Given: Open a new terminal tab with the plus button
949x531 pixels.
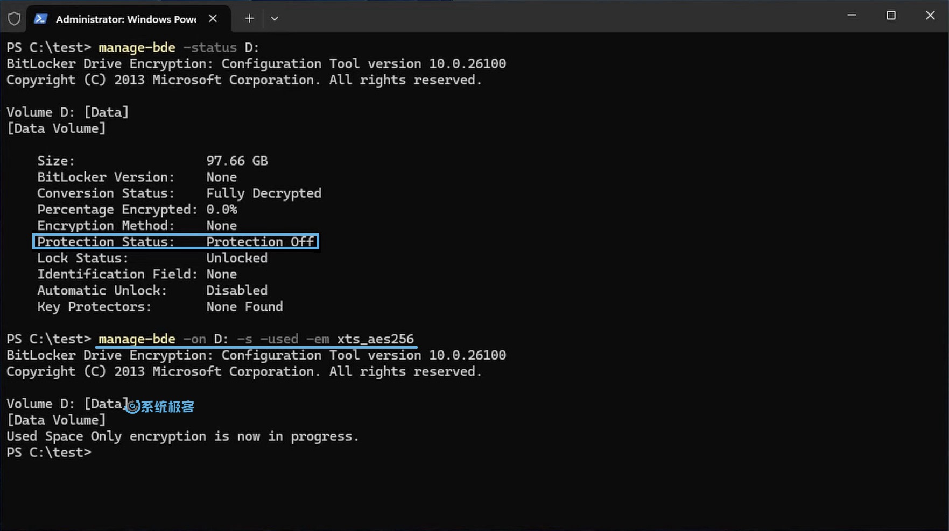Looking at the screenshot, I should click(x=249, y=18).
